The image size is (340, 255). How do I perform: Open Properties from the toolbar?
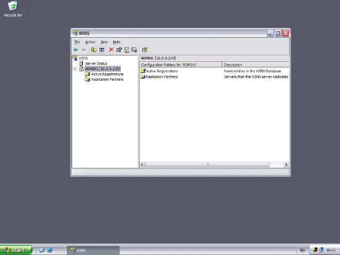tap(119, 50)
